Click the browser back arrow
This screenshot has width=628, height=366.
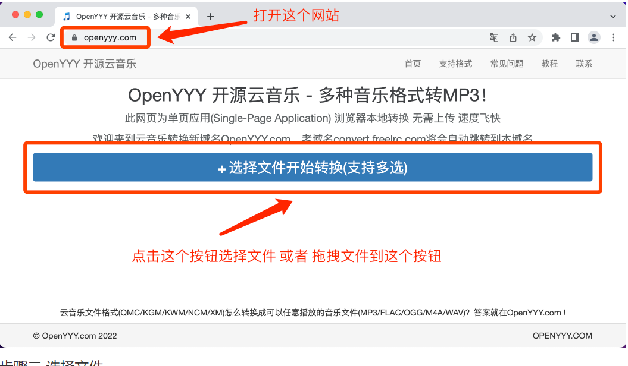coord(13,37)
